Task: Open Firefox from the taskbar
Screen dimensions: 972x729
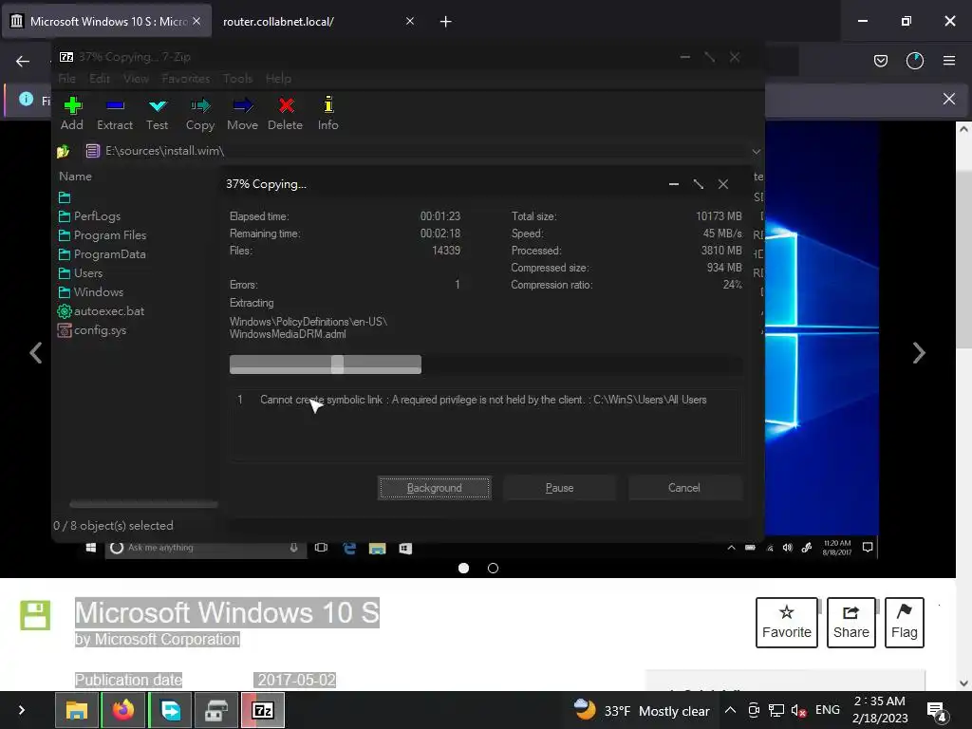Action: click(x=123, y=710)
